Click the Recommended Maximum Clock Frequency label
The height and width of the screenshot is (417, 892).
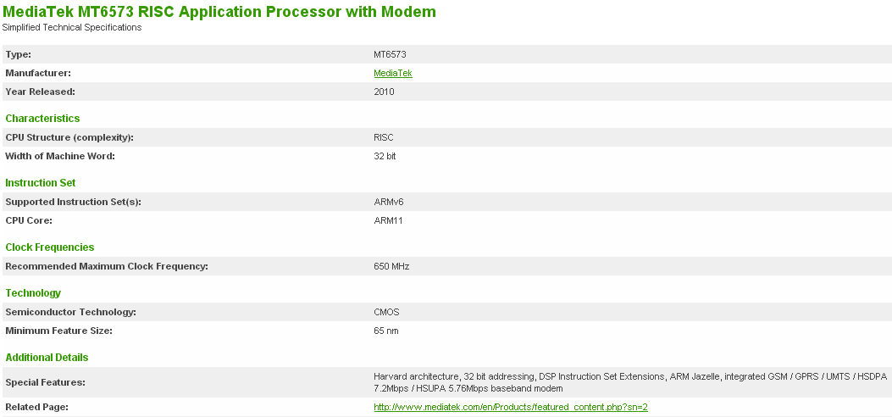tap(107, 266)
